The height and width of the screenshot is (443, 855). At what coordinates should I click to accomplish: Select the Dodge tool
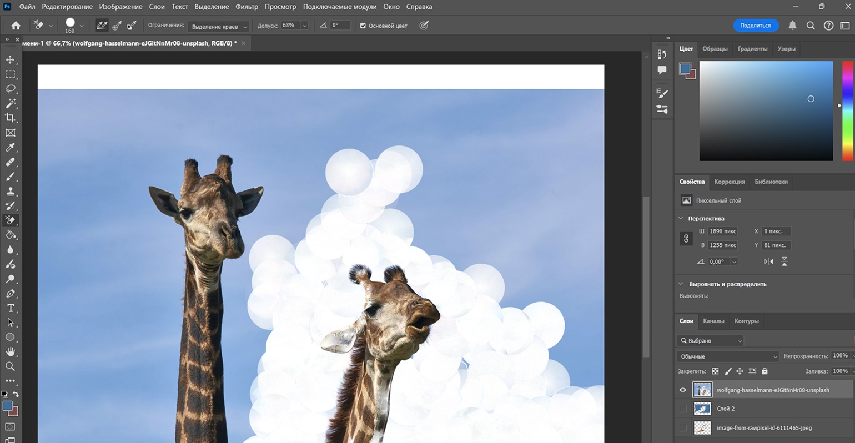click(x=10, y=279)
